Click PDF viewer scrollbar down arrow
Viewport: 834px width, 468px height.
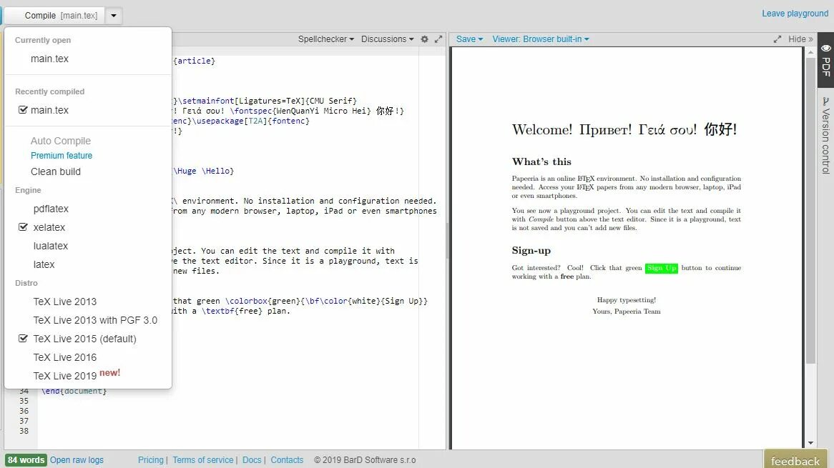point(810,443)
